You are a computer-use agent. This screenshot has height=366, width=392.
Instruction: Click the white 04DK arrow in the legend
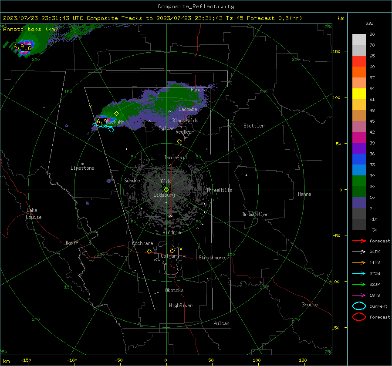tap(359, 252)
